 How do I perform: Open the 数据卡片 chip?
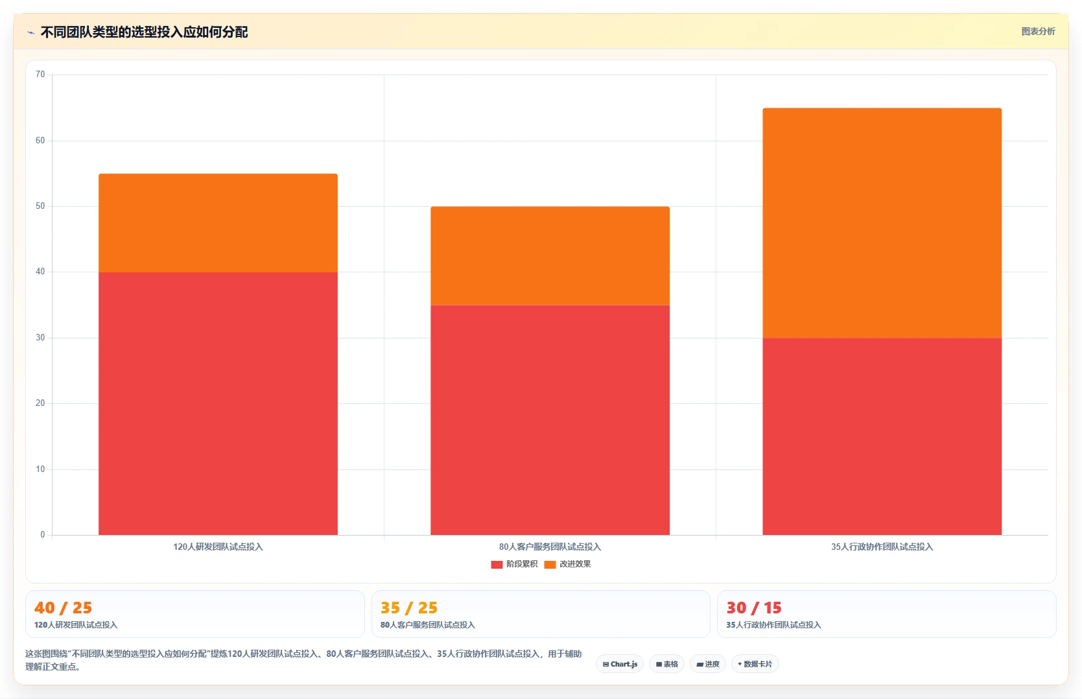pos(755,664)
